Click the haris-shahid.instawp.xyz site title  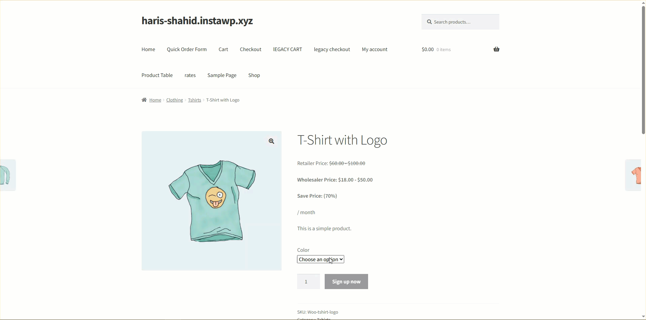click(197, 21)
